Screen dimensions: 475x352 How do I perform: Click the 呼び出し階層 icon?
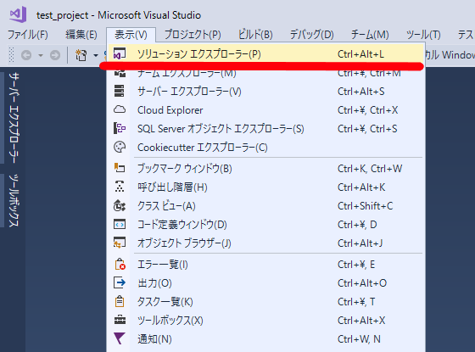[120, 187]
